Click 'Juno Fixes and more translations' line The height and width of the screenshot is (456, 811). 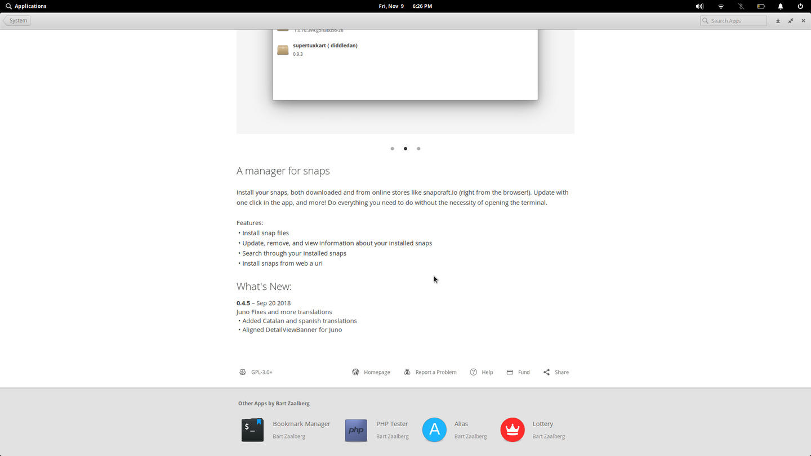(x=284, y=312)
